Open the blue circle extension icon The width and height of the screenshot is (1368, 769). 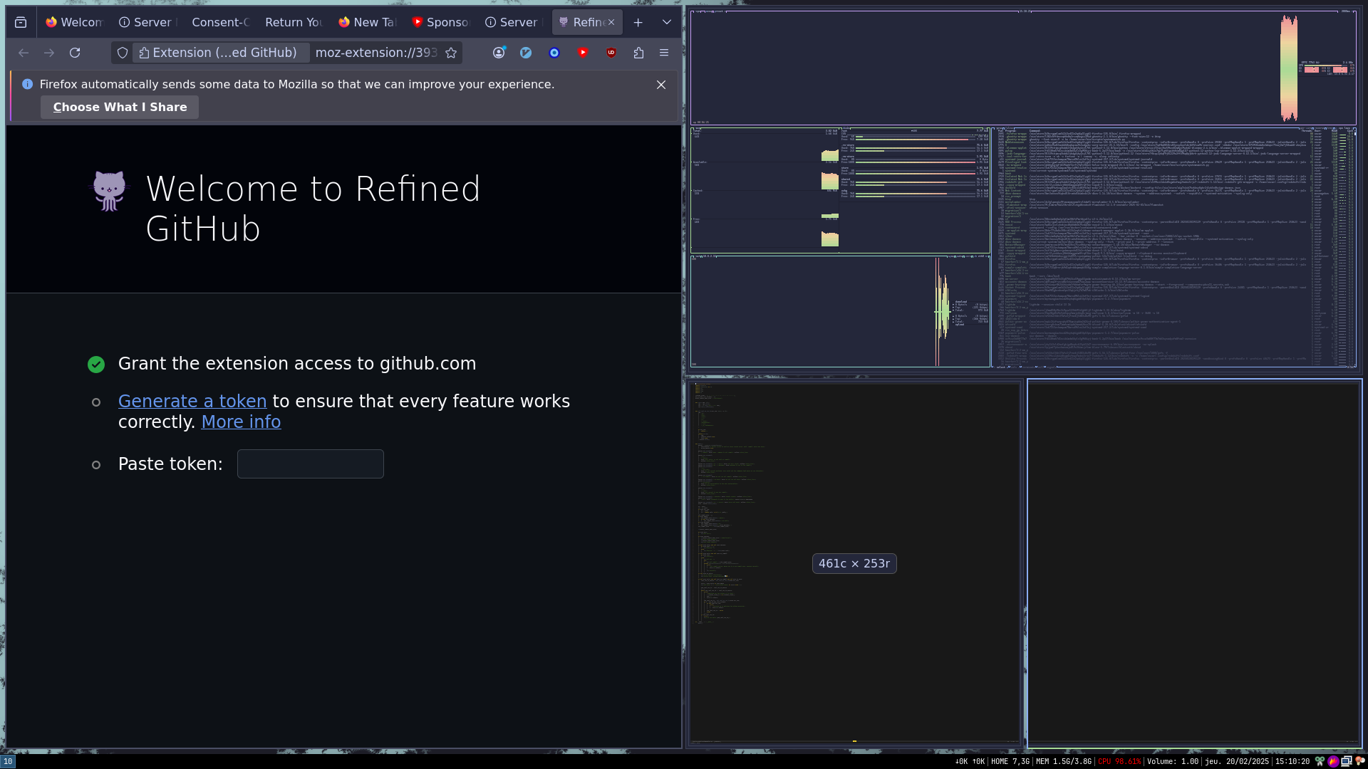click(x=554, y=53)
